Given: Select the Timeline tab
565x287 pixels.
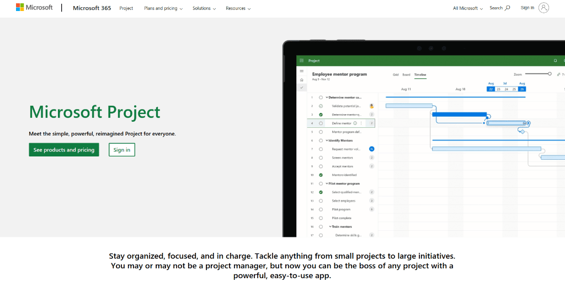Looking at the screenshot, I should click(x=420, y=75).
